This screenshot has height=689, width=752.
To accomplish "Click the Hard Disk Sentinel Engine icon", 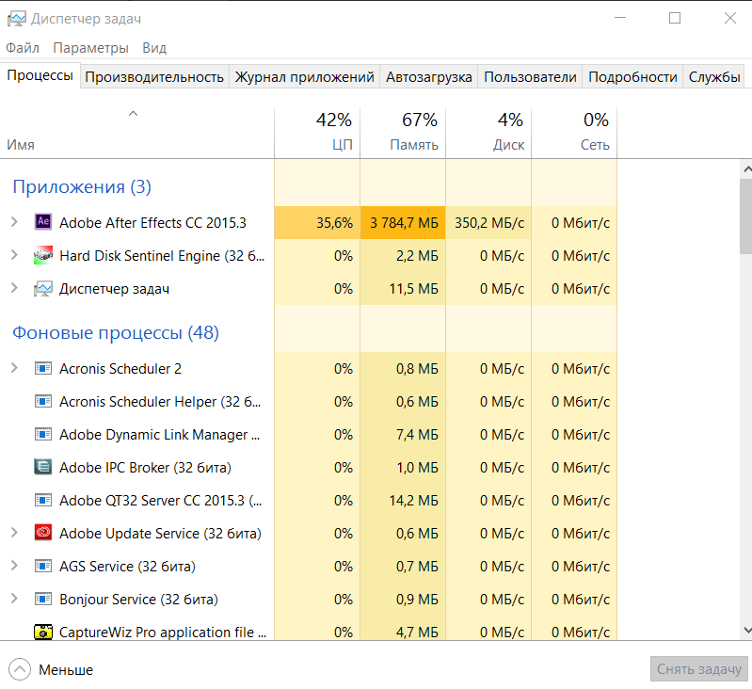I will click(x=42, y=256).
